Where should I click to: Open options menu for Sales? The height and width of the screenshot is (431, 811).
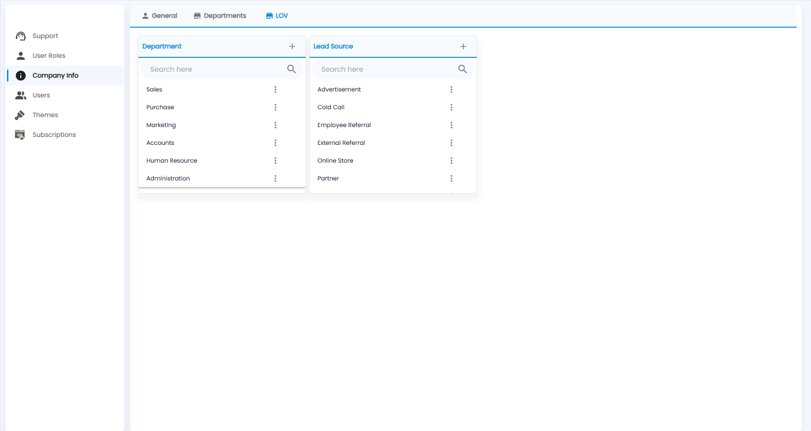pos(275,89)
